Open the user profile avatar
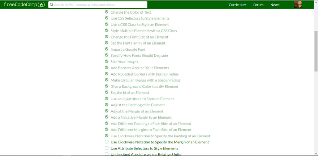The height and width of the screenshot is (156, 318). (x=298, y=4)
